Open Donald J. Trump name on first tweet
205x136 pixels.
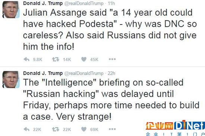pos(43,3)
